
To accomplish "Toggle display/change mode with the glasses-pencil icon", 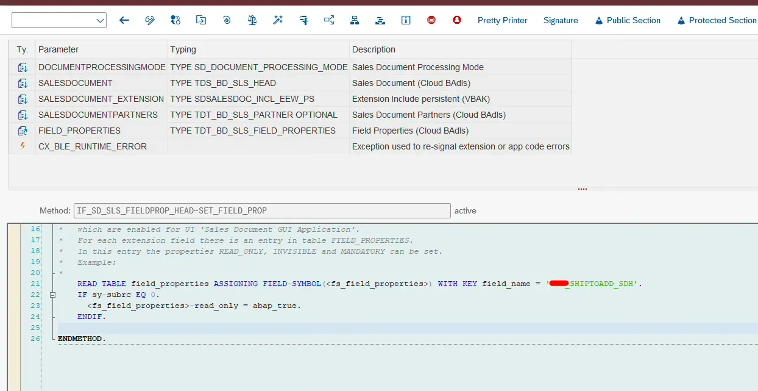I will (x=150, y=20).
